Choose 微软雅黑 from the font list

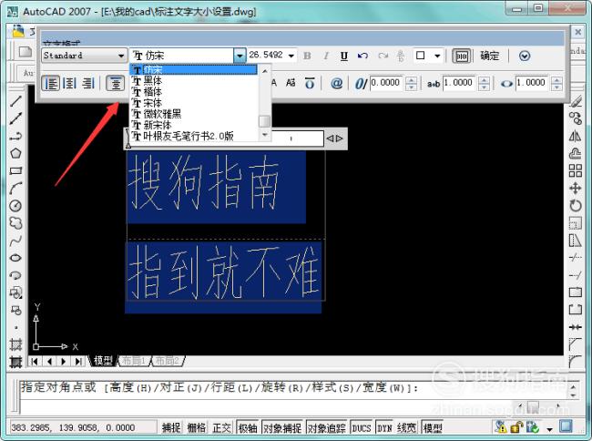(x=194, y=114)
